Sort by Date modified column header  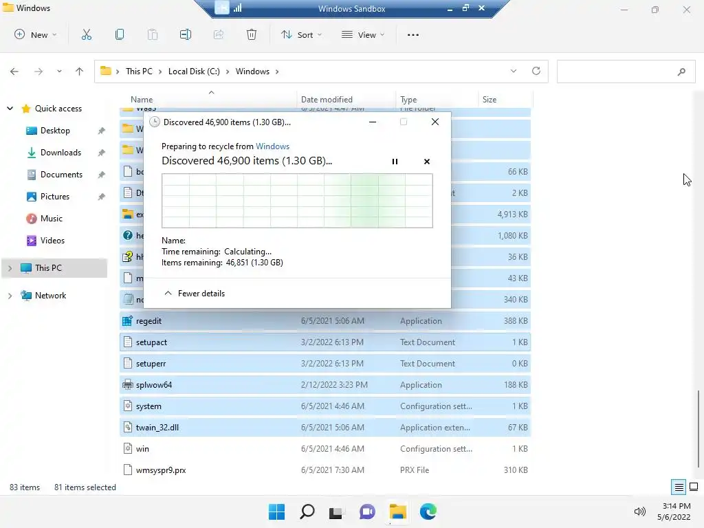[327, 100]
